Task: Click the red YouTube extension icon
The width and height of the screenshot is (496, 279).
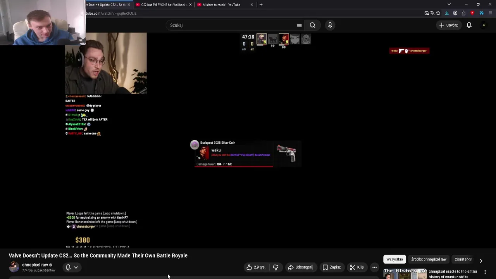Action: (x=472, y=13)
